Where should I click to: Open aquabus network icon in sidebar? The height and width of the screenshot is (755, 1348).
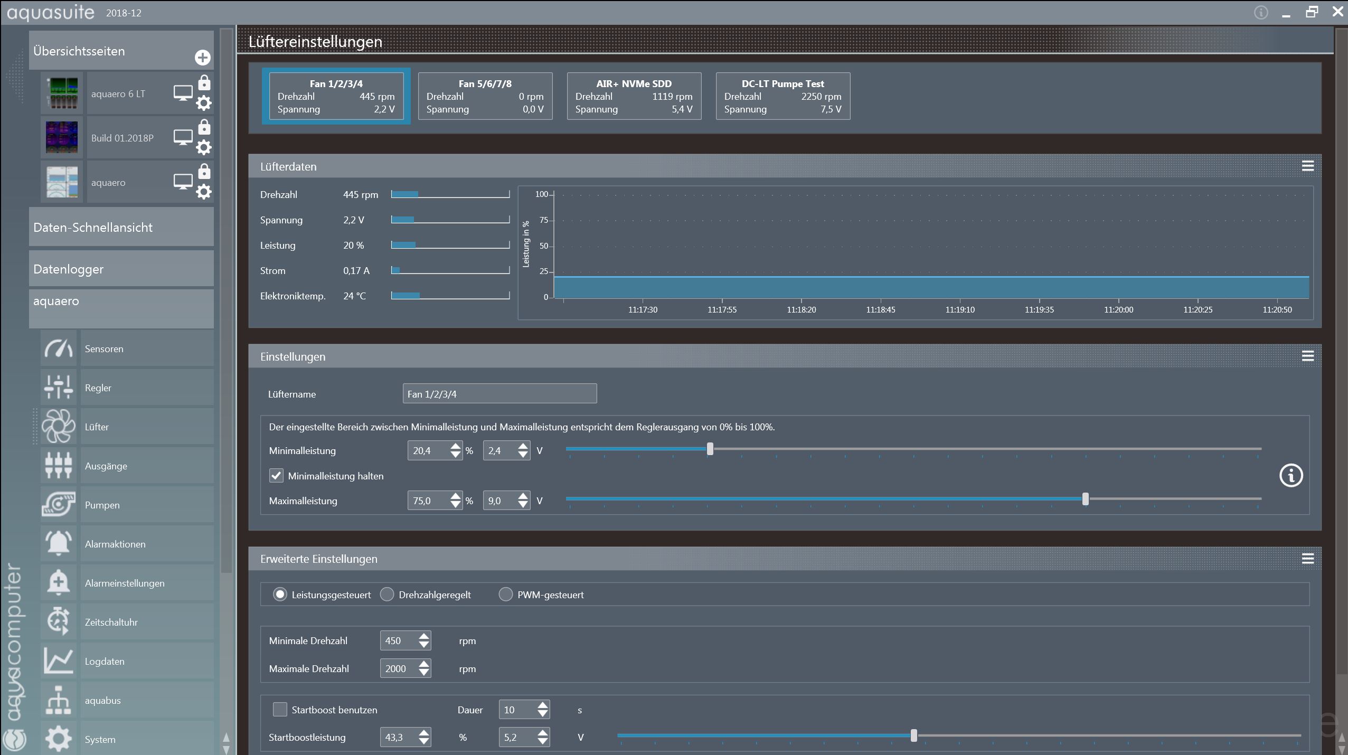pyautogui.click(x=59, y=700)
